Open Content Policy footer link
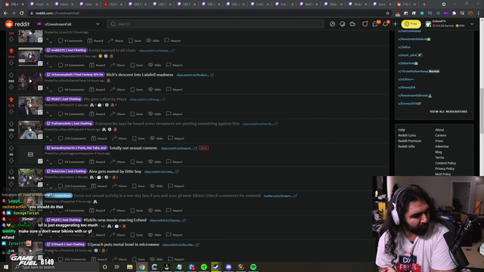The height and width of the screenshot is (272, 484). click(445, 163)
